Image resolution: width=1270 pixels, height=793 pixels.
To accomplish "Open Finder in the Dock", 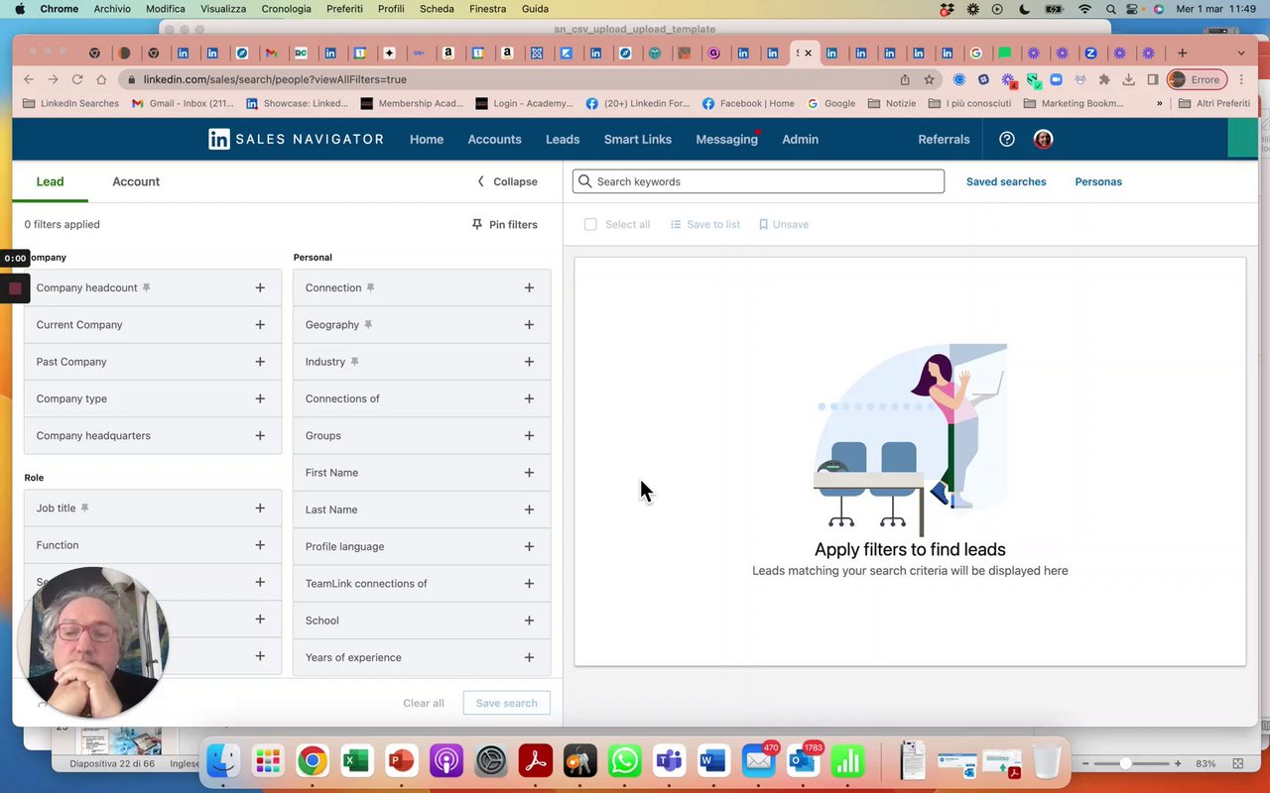I will point(222,761).
